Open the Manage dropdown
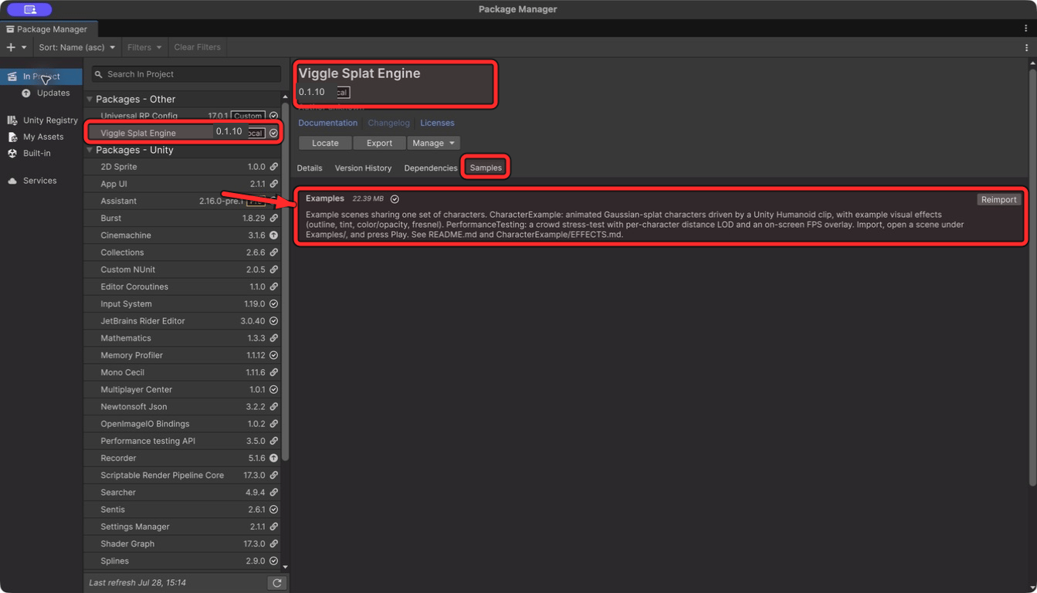 pyautogui.click(x=433, y=143)
